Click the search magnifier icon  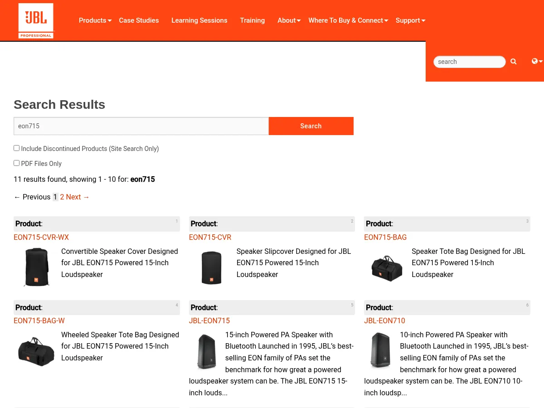tap(513, 61)
